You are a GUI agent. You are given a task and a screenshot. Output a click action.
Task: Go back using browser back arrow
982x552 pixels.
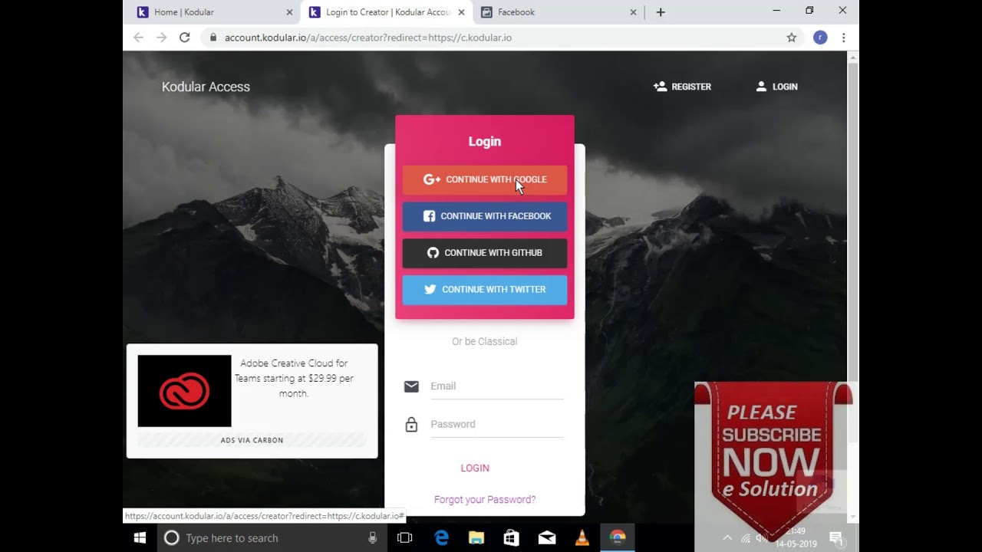[x=138, y=37]
